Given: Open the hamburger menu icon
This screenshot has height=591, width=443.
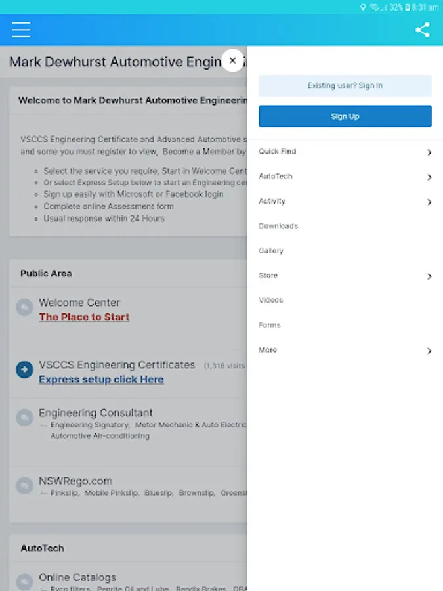Looking at the screenshot, I should (x=21, y=30).
